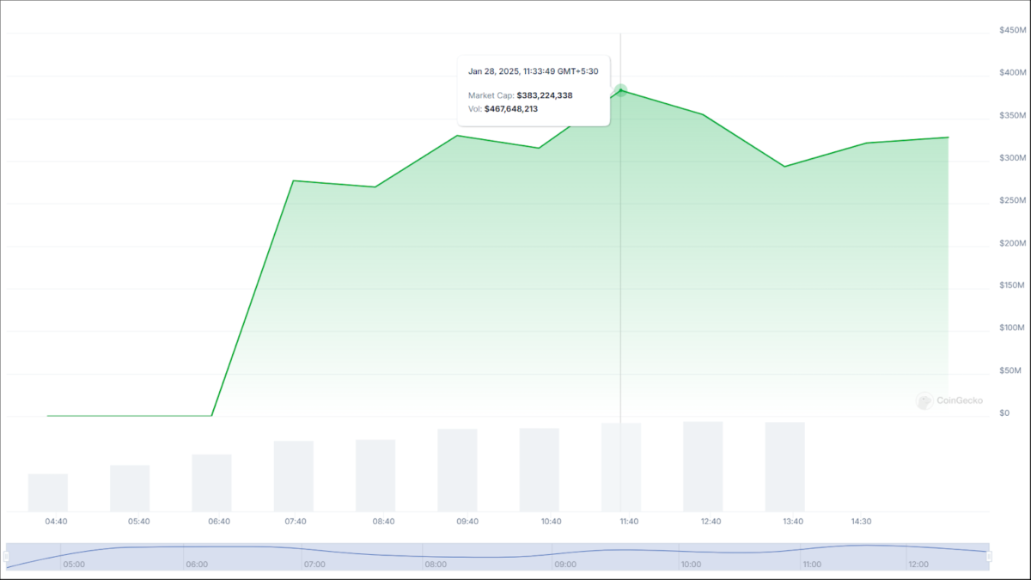
Task: Click the CoinGecko watermark logo icon
Action: pos(924,400)
